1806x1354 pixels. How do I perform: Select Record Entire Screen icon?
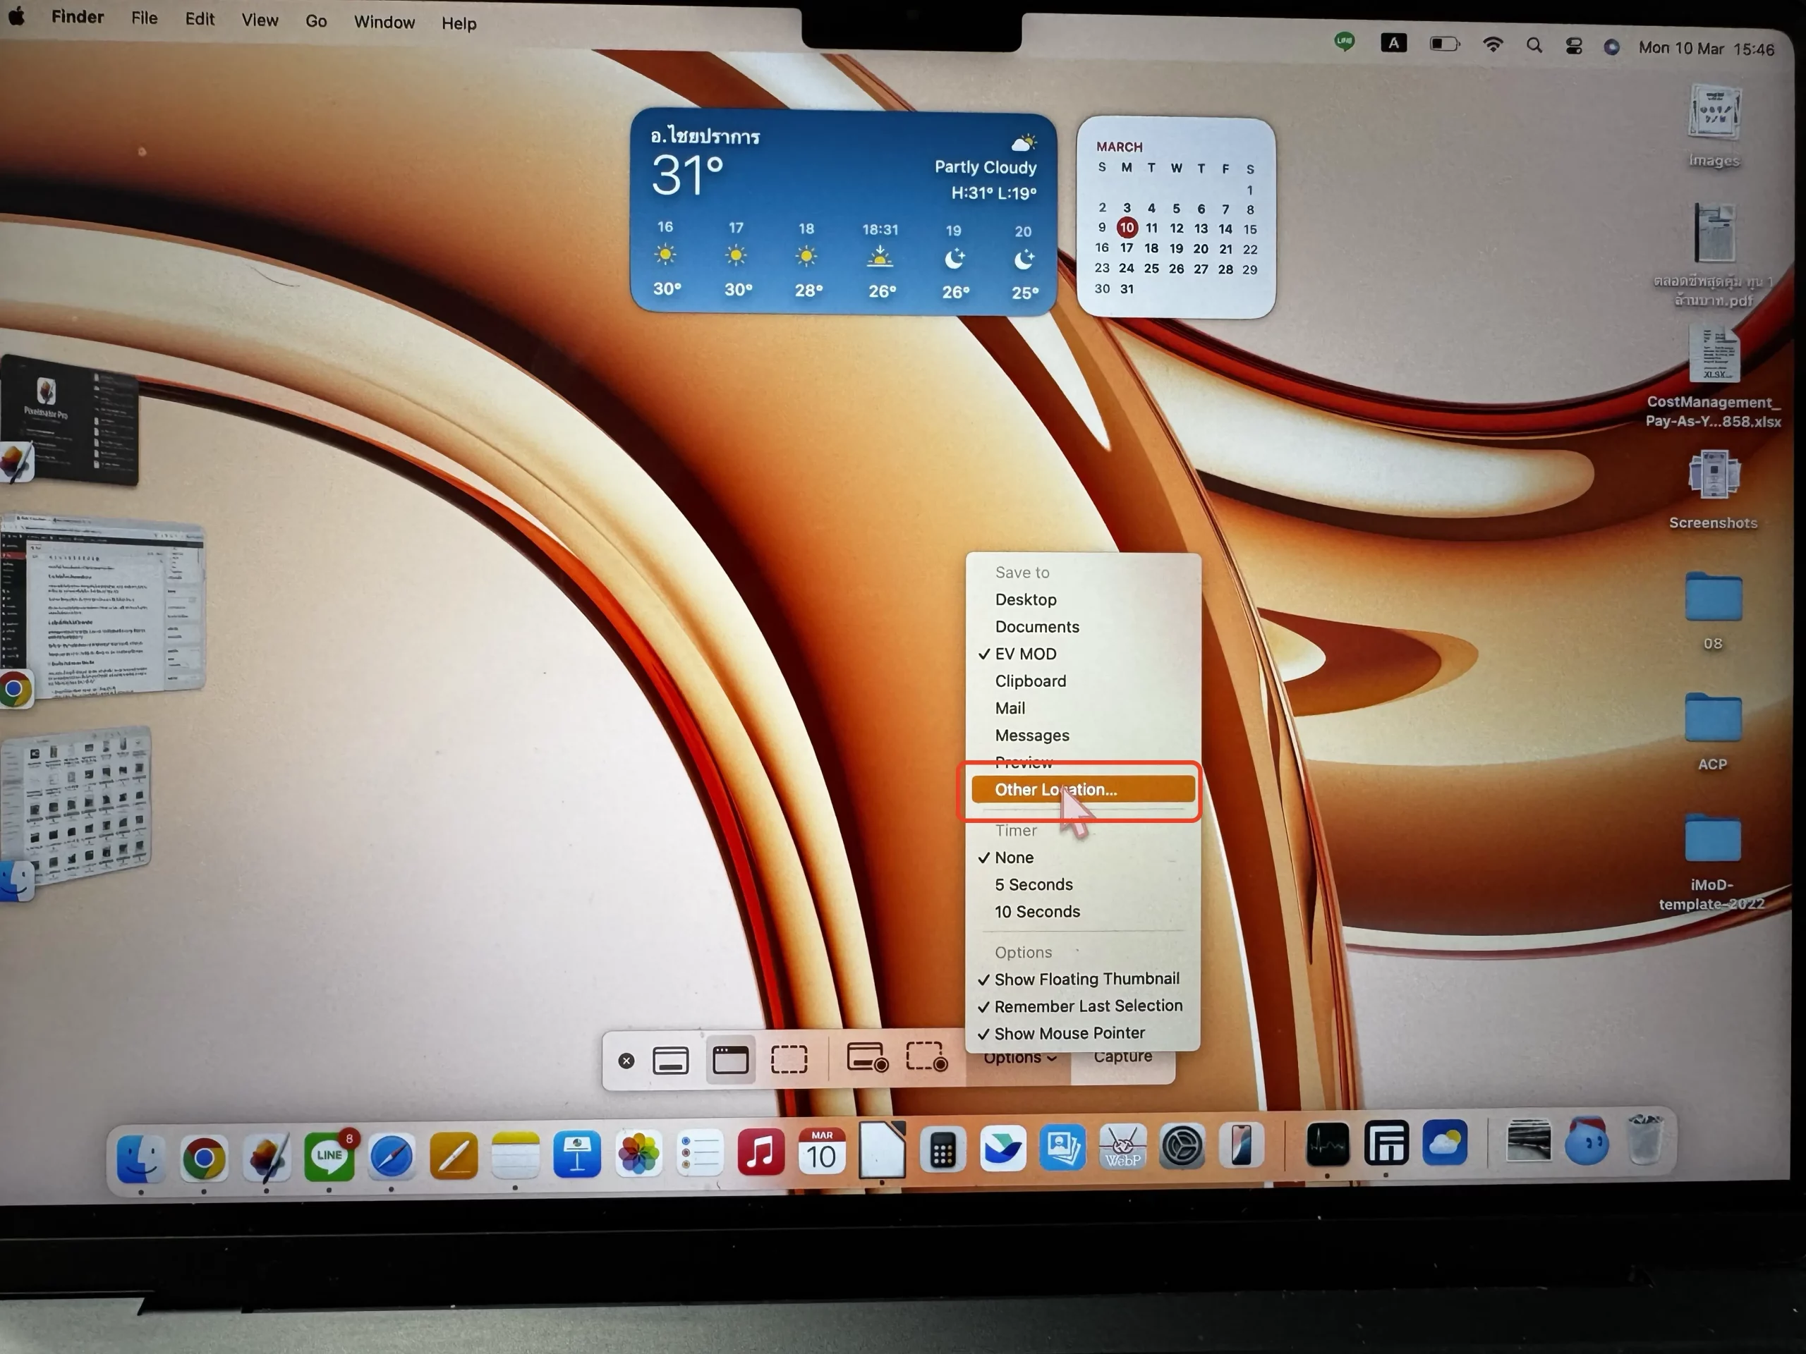click(x=867, y=1058)
